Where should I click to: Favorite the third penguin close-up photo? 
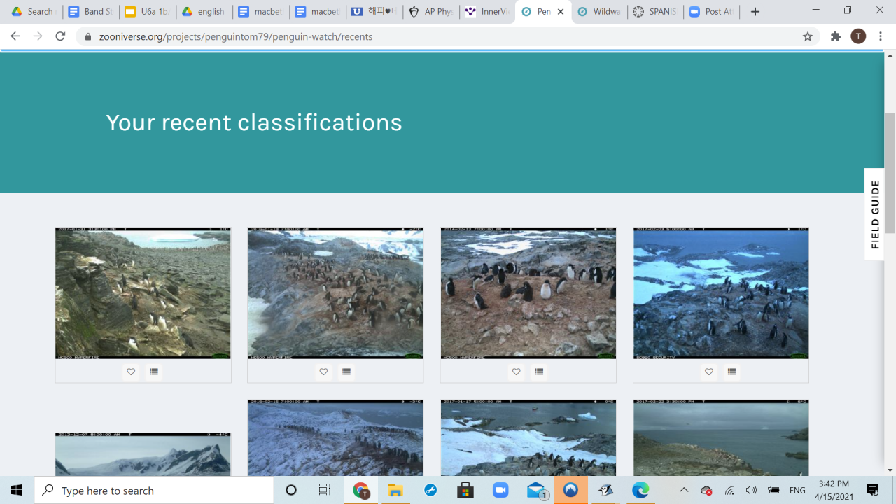point(517,372)
